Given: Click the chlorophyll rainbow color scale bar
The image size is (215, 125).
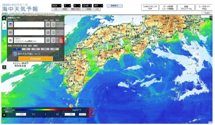Looking at the screenshot, I should (x=44, y=110).
